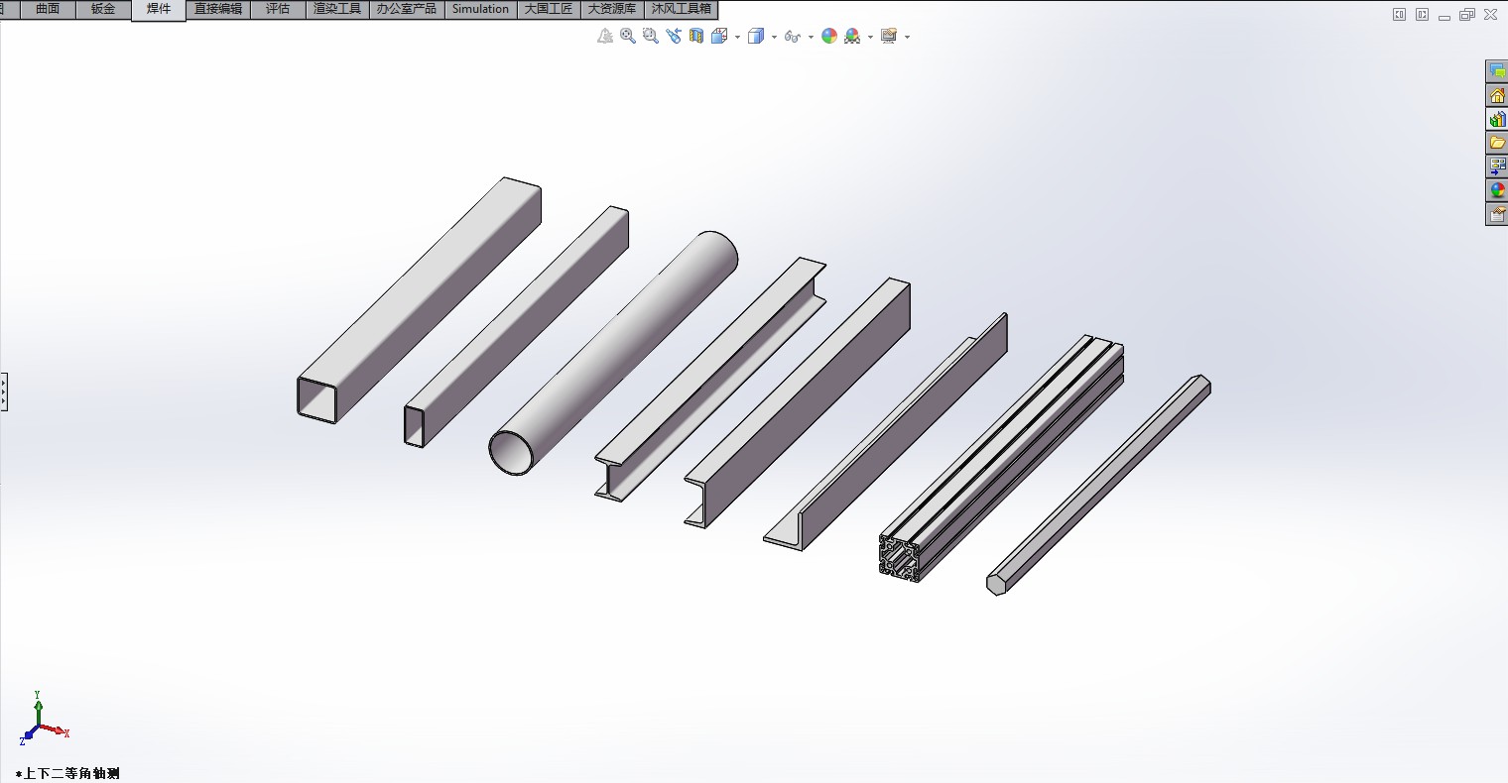Click the View Settings monitor icon

click(889, 37)
